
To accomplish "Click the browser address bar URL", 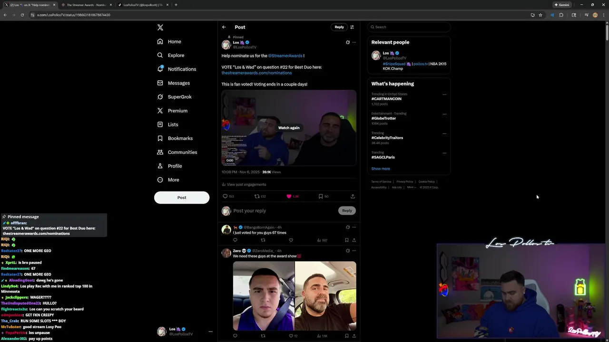I will (74, 15).
